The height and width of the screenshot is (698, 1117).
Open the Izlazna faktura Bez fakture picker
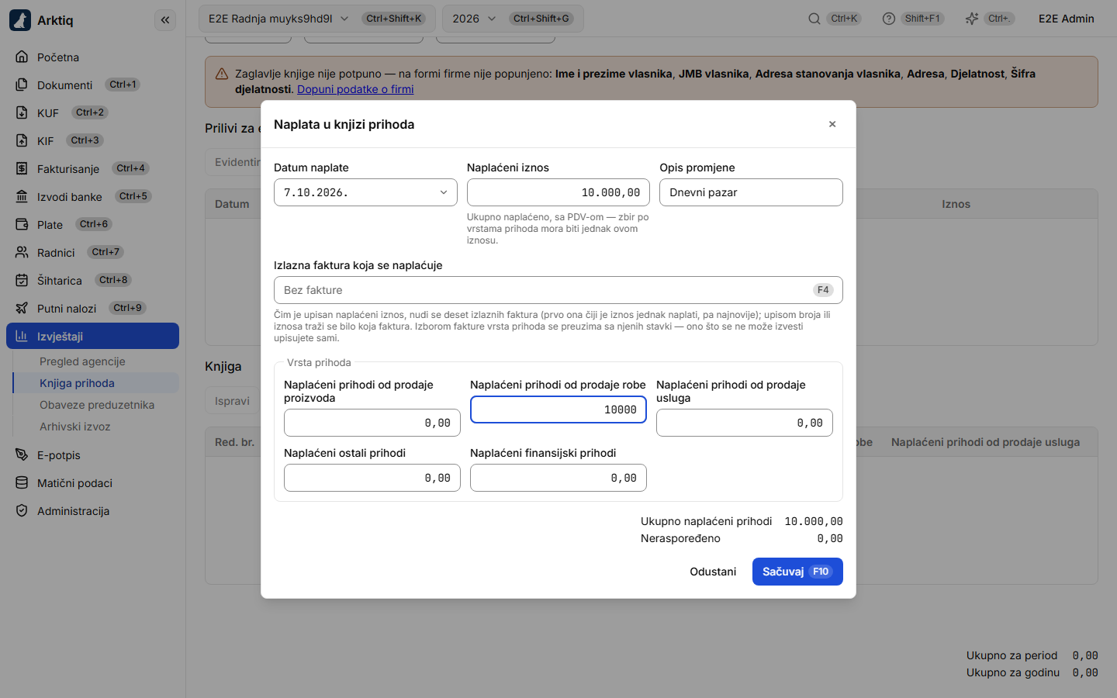[558, 290]
